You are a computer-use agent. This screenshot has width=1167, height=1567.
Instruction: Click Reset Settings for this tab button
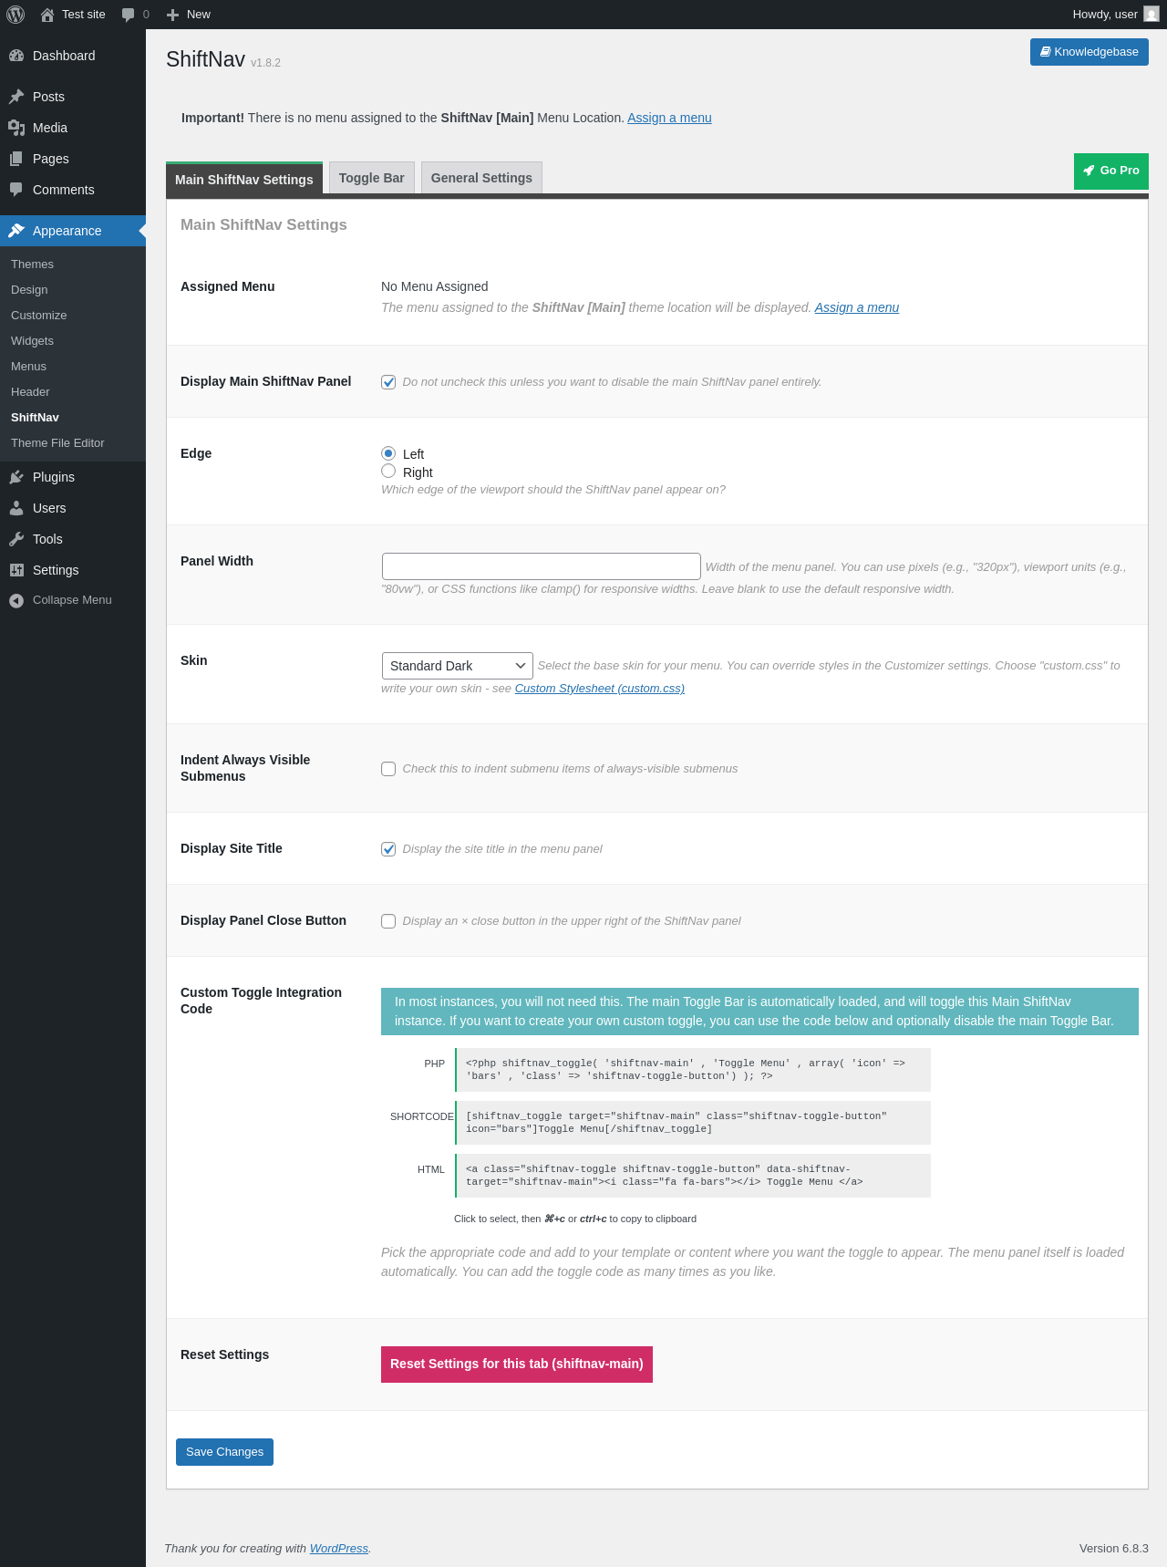(x=517, y=1365)
